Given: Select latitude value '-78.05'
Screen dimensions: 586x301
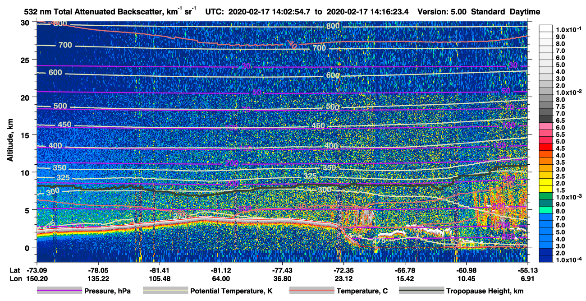Looking at the screenshot, I should (x=98, y=270).
